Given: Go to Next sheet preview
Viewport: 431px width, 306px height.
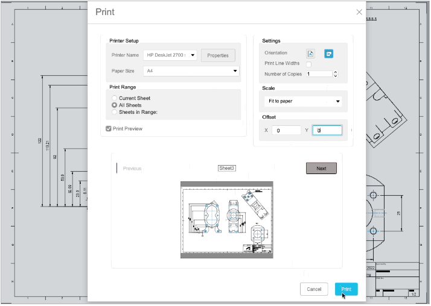Looking at the screenshot, I should tap(321, 168).
